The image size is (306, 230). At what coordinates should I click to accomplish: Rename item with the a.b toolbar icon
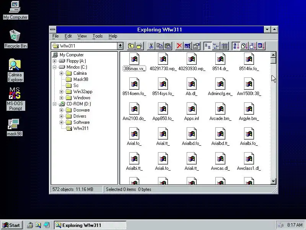point(187,46)
